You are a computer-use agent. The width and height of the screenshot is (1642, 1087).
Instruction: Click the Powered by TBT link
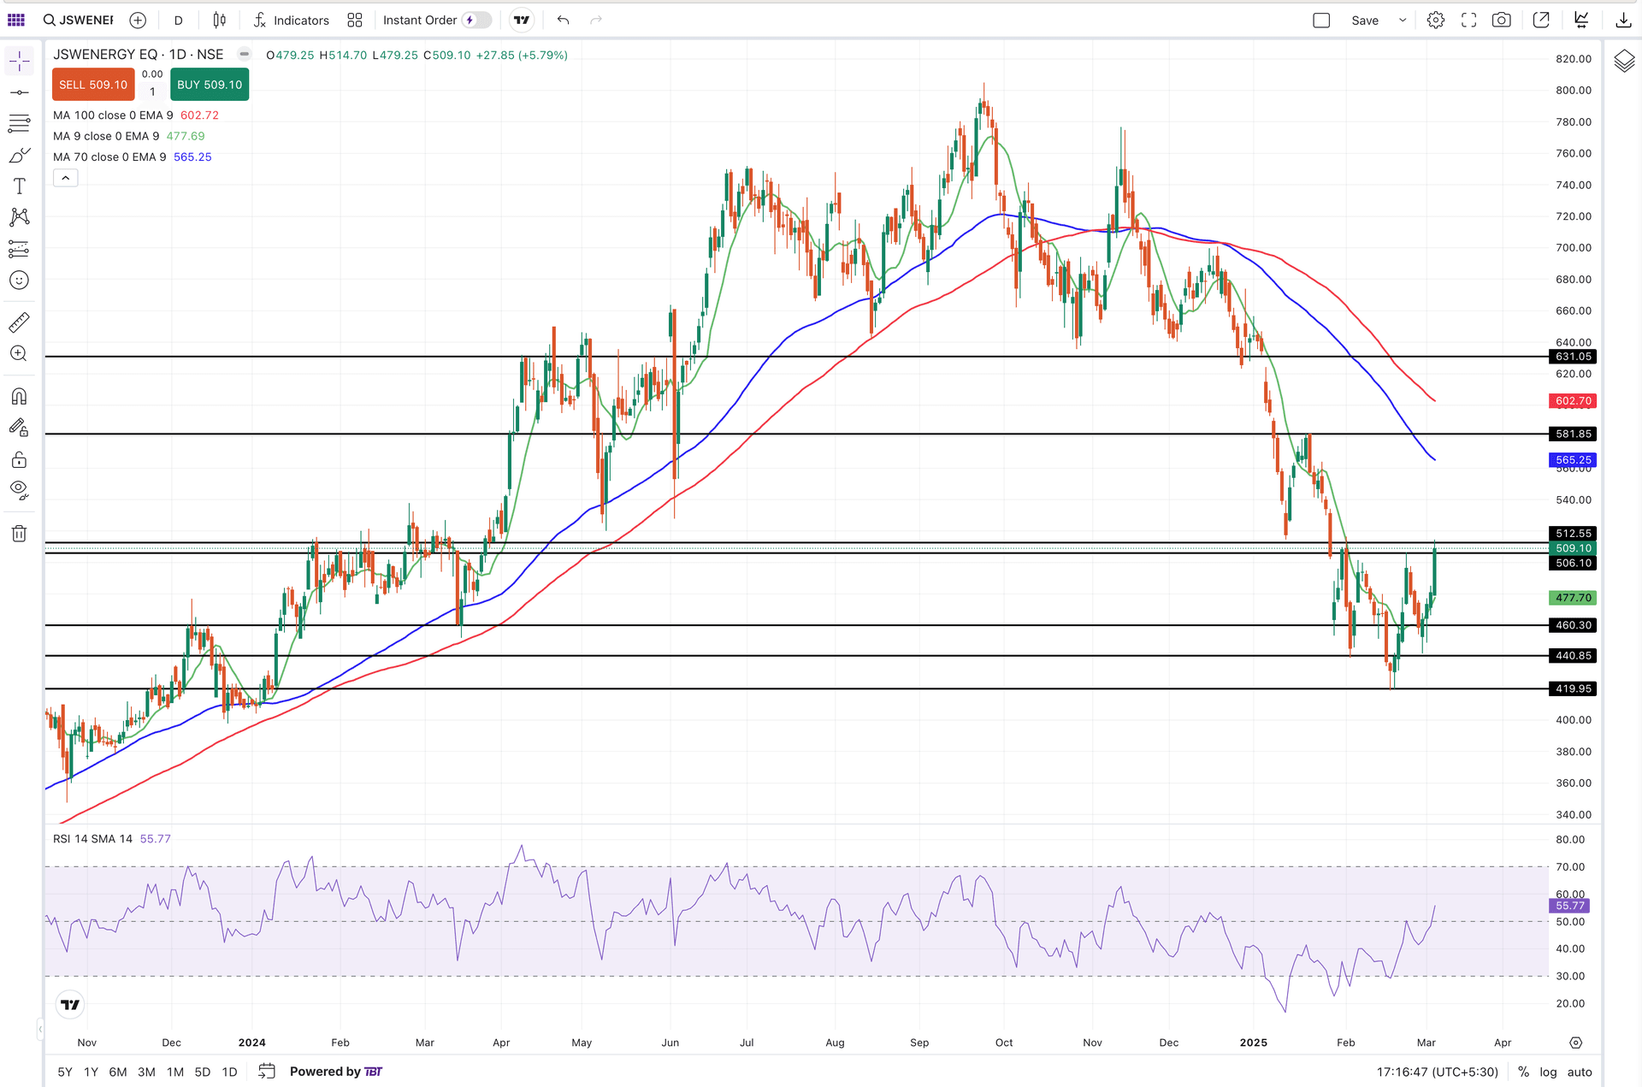click(336, 1072)
